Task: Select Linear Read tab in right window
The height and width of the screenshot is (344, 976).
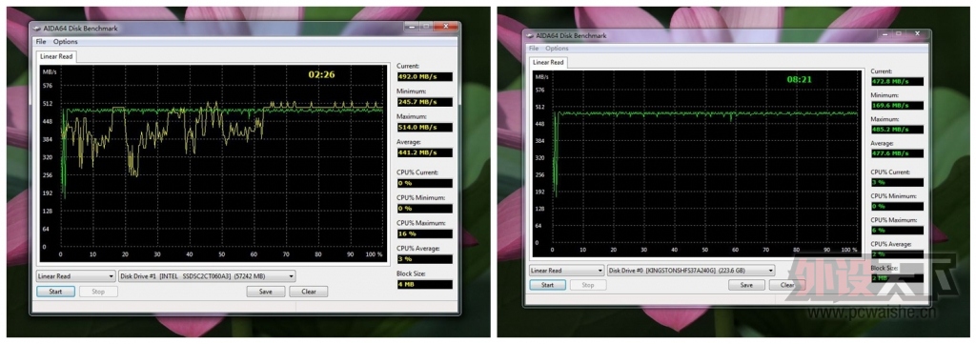Action: click(x=548, y=62)
